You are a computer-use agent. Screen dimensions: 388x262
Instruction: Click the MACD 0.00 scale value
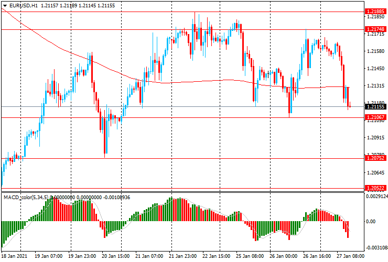371,222
